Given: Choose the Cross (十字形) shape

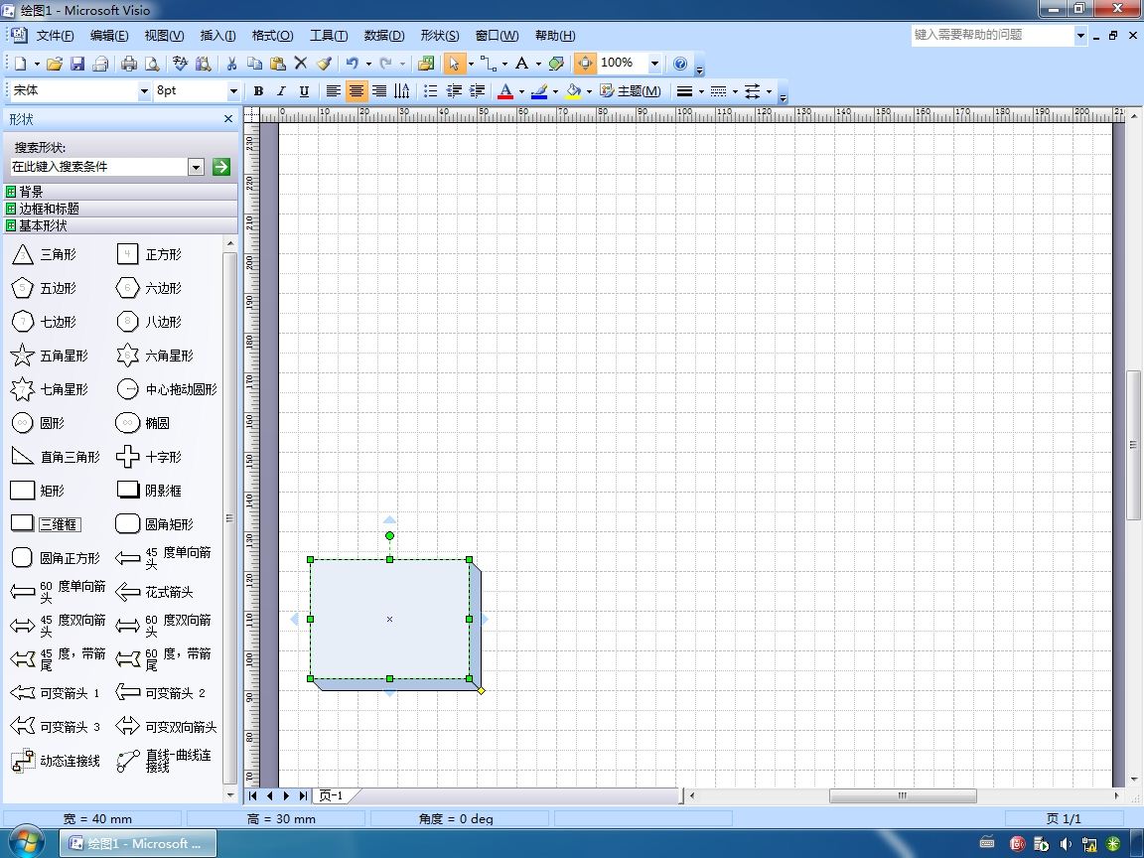Looking at the screenshot, I should (149, 457).
